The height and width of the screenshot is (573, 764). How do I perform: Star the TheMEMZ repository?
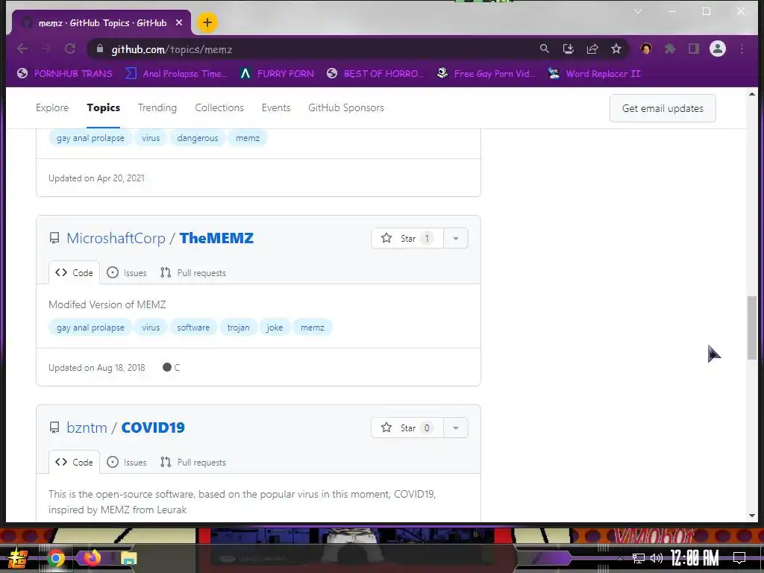pos(407,238)
